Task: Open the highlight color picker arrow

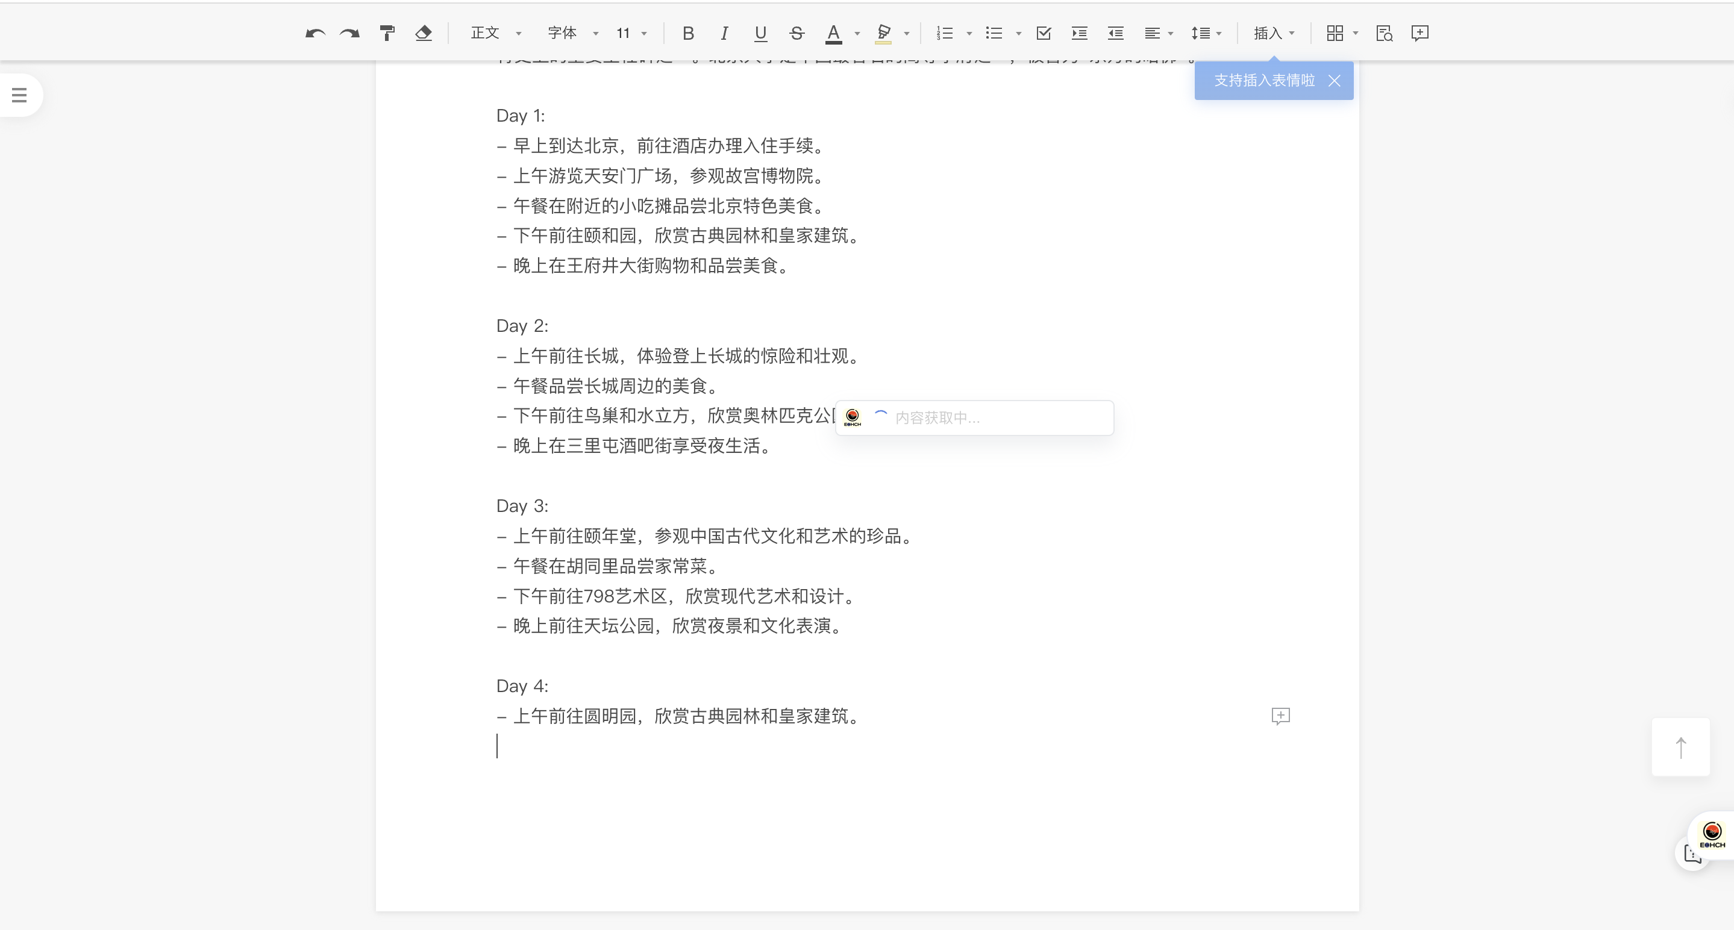Action: tap(907, 33)
